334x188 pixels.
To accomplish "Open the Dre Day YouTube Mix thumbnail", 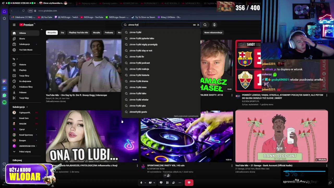I will 83,66.
